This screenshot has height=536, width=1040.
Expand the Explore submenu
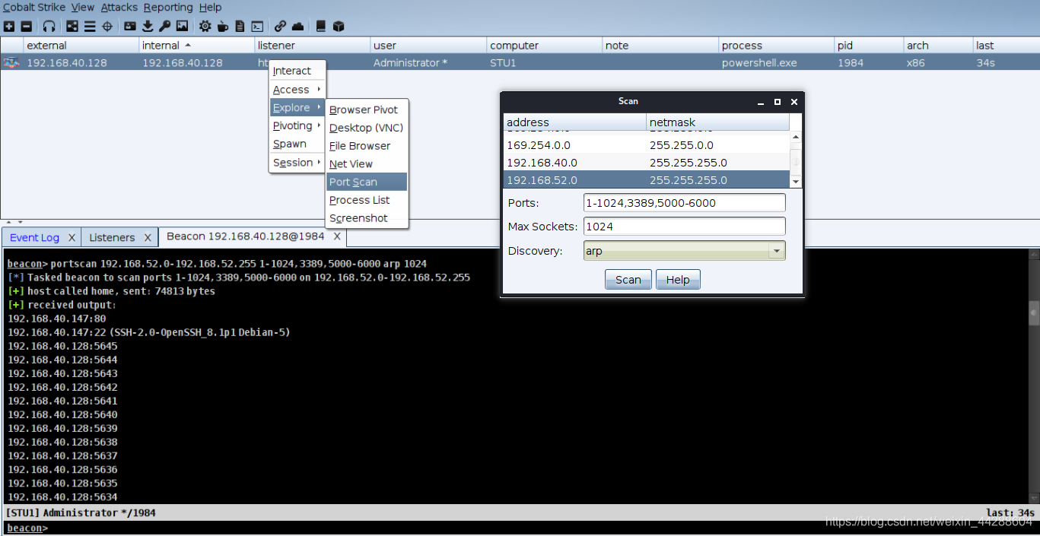(x=297, y=107)
